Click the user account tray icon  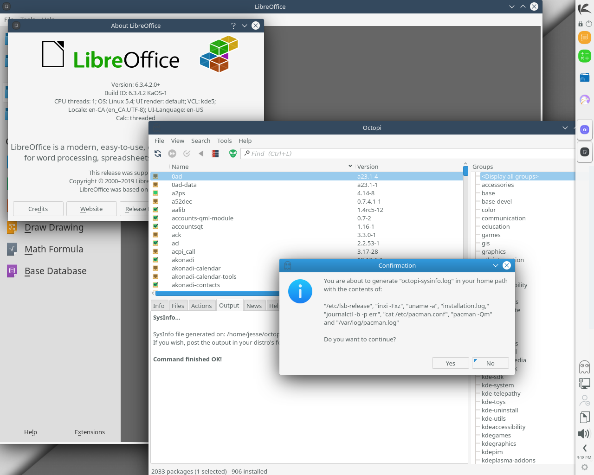coord(585,400)
